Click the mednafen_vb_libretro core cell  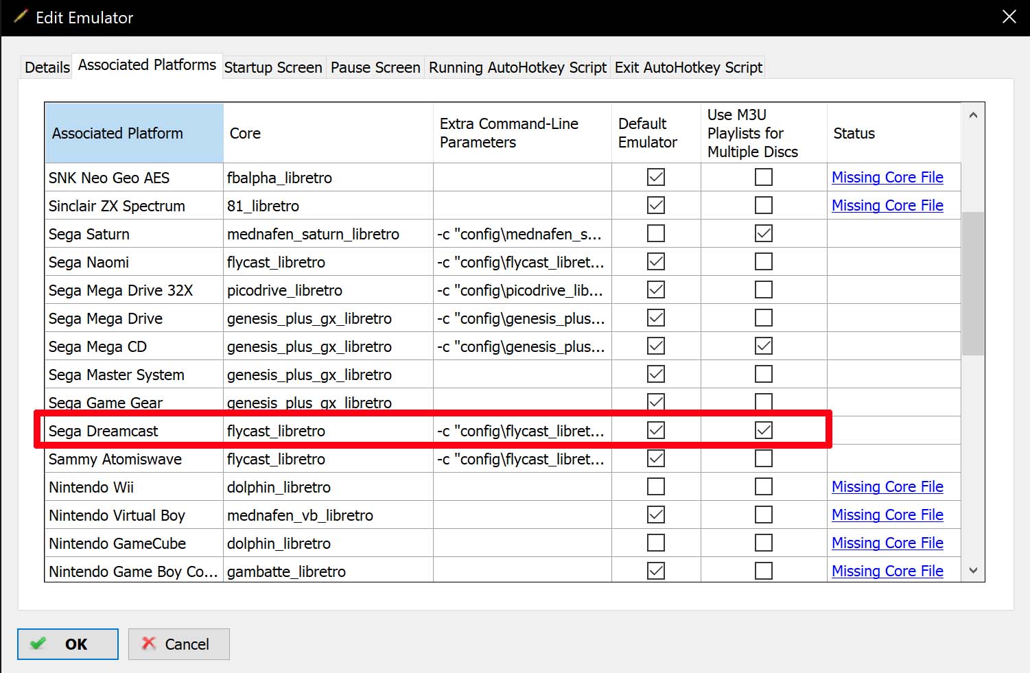pos(329,515)
